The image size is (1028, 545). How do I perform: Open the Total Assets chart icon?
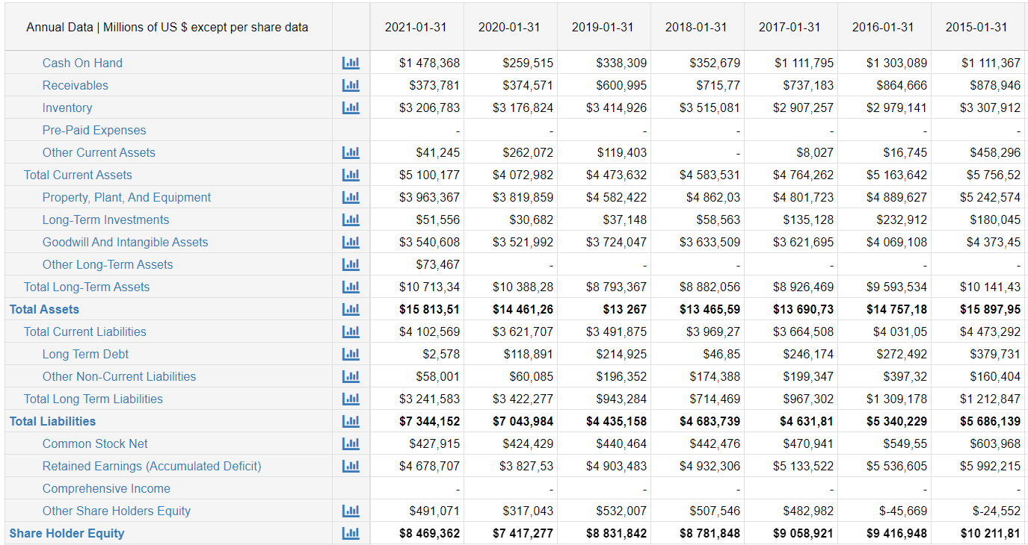pyautogui.click(x=351, y=309)
